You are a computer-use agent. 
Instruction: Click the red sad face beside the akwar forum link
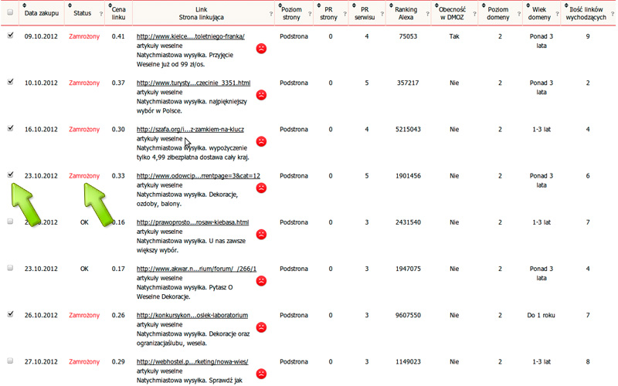261,281
